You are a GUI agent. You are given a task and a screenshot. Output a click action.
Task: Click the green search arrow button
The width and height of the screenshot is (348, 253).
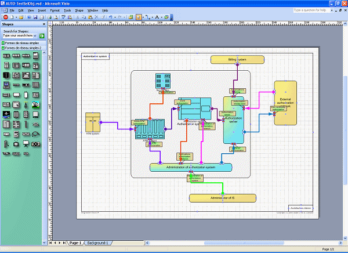pos(42,35)
